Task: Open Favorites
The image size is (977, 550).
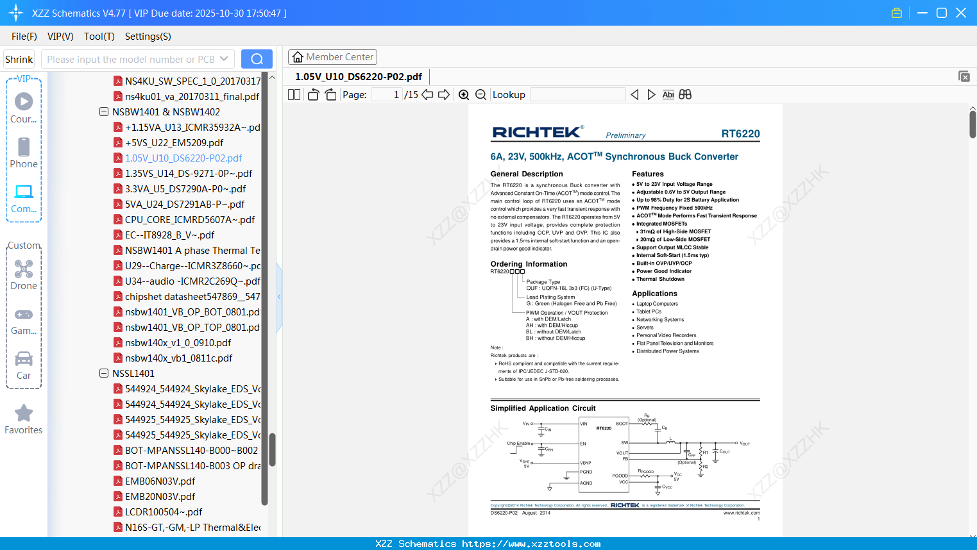Action: (24, 419)
